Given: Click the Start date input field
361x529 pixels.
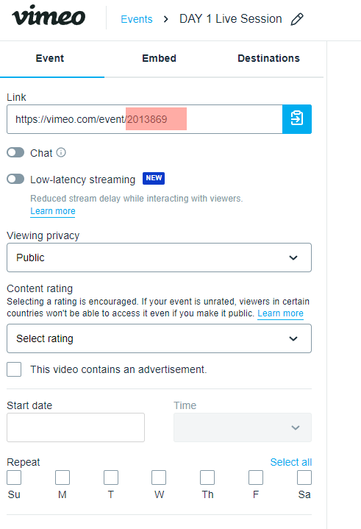Looking at the screenshot, I should coord(76,427).
